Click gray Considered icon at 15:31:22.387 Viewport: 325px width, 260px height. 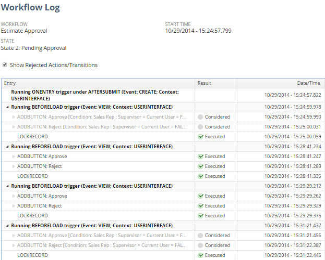[x=200, y=245]
